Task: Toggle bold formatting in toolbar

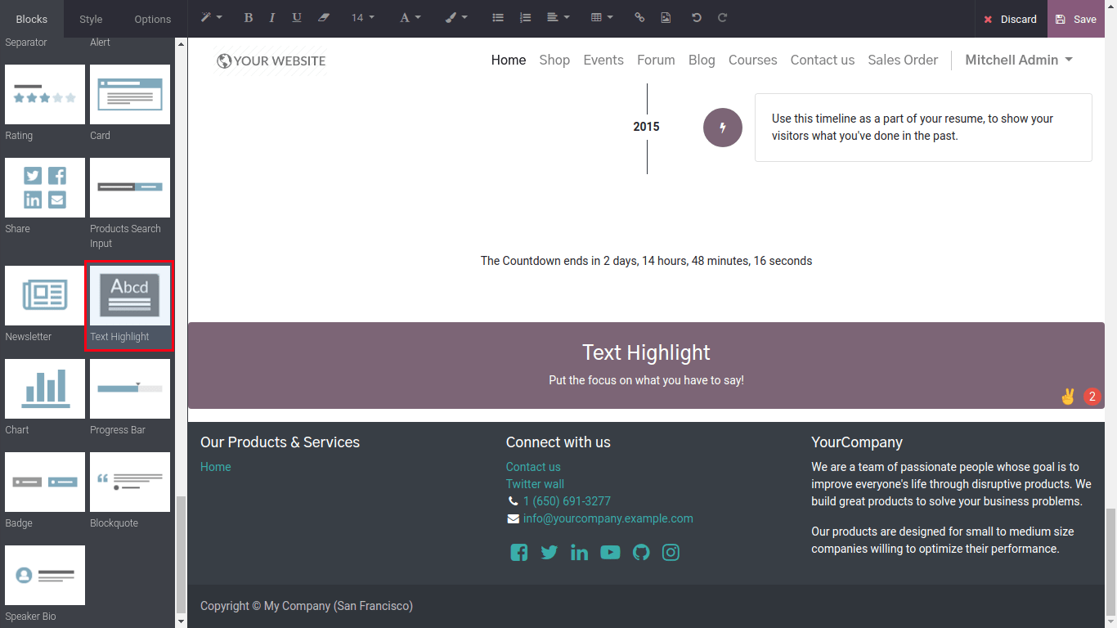Action: coord(249,18)
